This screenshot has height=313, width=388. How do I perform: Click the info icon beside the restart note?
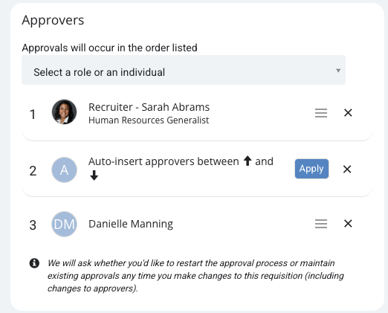point(34,263)
